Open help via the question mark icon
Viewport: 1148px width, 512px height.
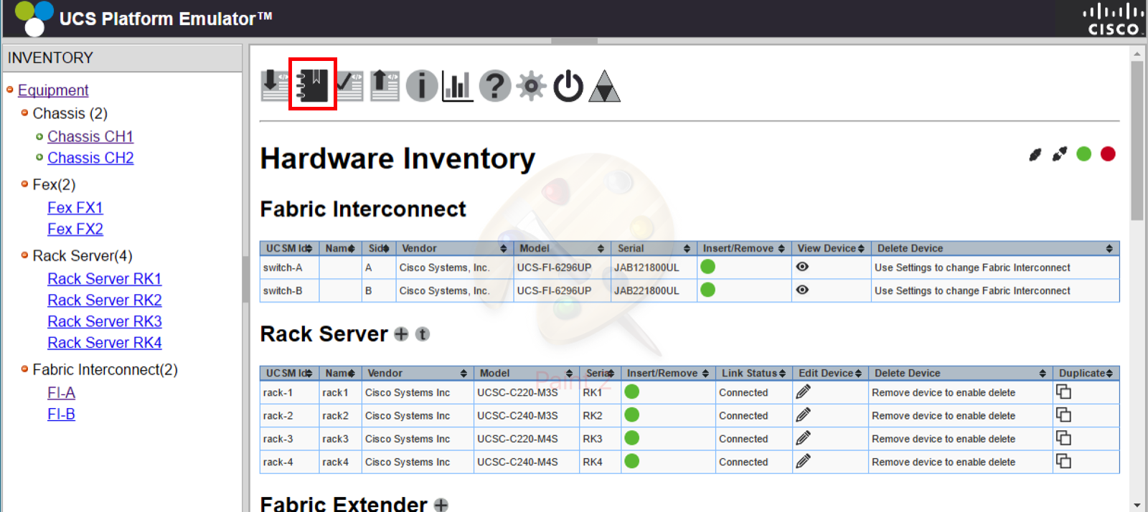(495, 86)
